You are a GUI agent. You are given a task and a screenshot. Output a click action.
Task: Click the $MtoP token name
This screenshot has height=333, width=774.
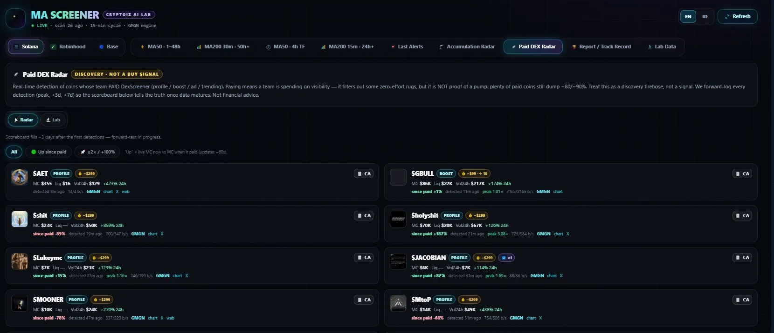421,300
